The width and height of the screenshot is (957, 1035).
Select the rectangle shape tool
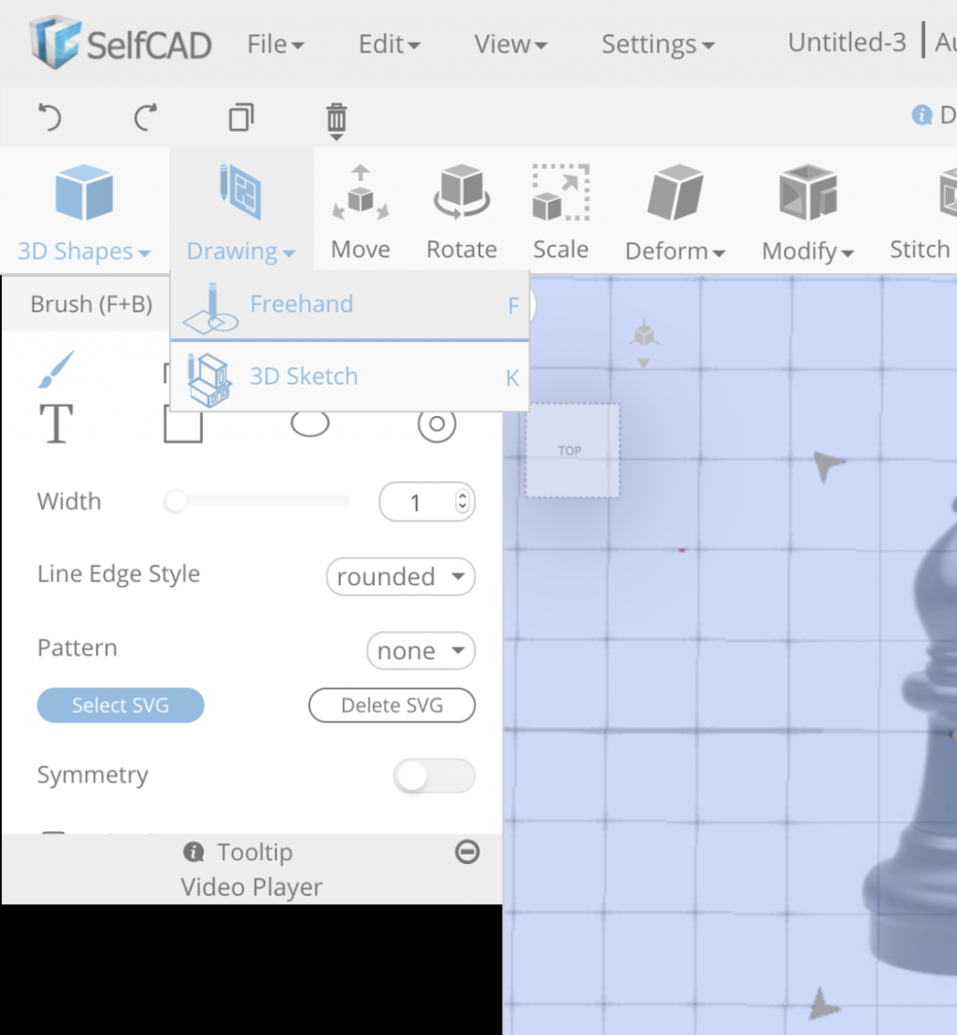coord(183,424)
